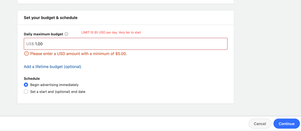
Task: Click the Begin advertising immediately label text
Action: [54, 85]
